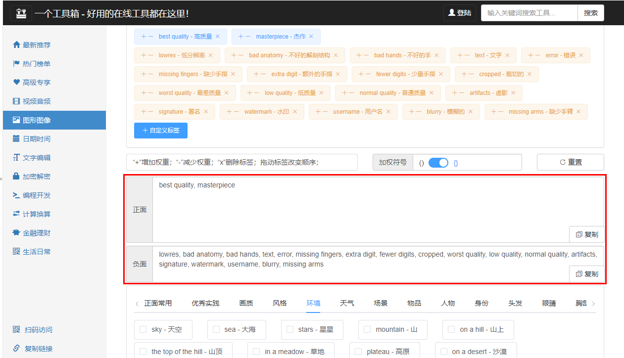Remove the bad hands tag

tap(436, 55)
